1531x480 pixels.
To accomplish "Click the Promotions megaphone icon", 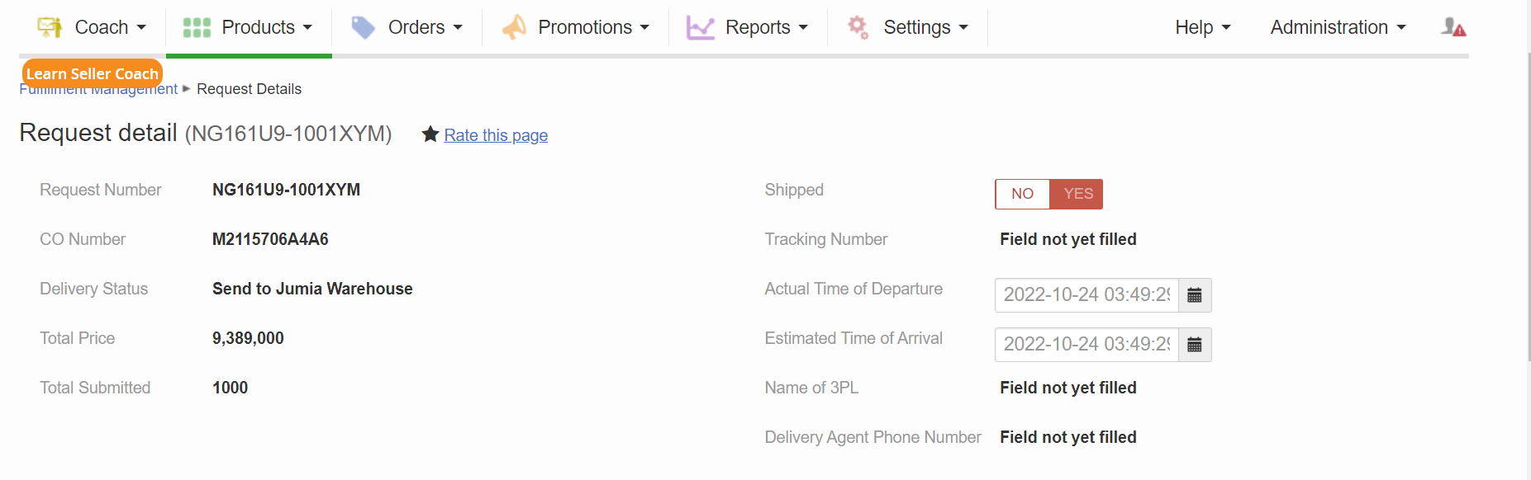I will pos(514,27).
